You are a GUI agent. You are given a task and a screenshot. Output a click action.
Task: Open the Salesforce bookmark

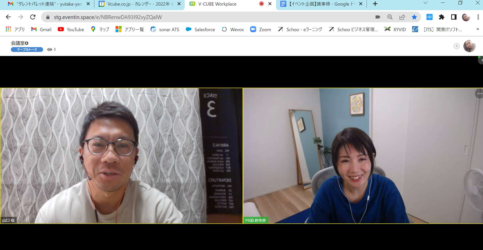[x=200, y=29]
